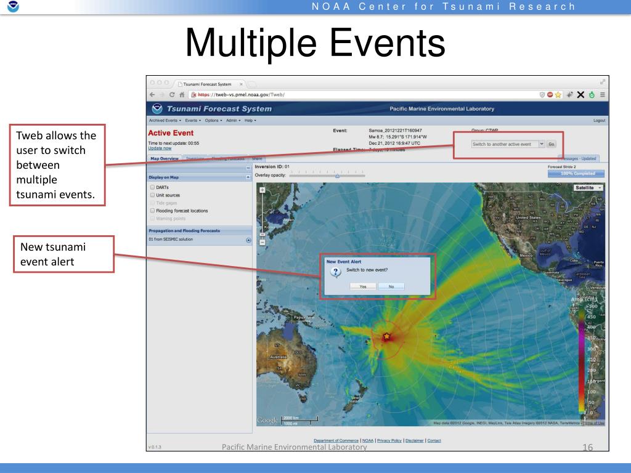Switch to the Share tab

(257, 158)
